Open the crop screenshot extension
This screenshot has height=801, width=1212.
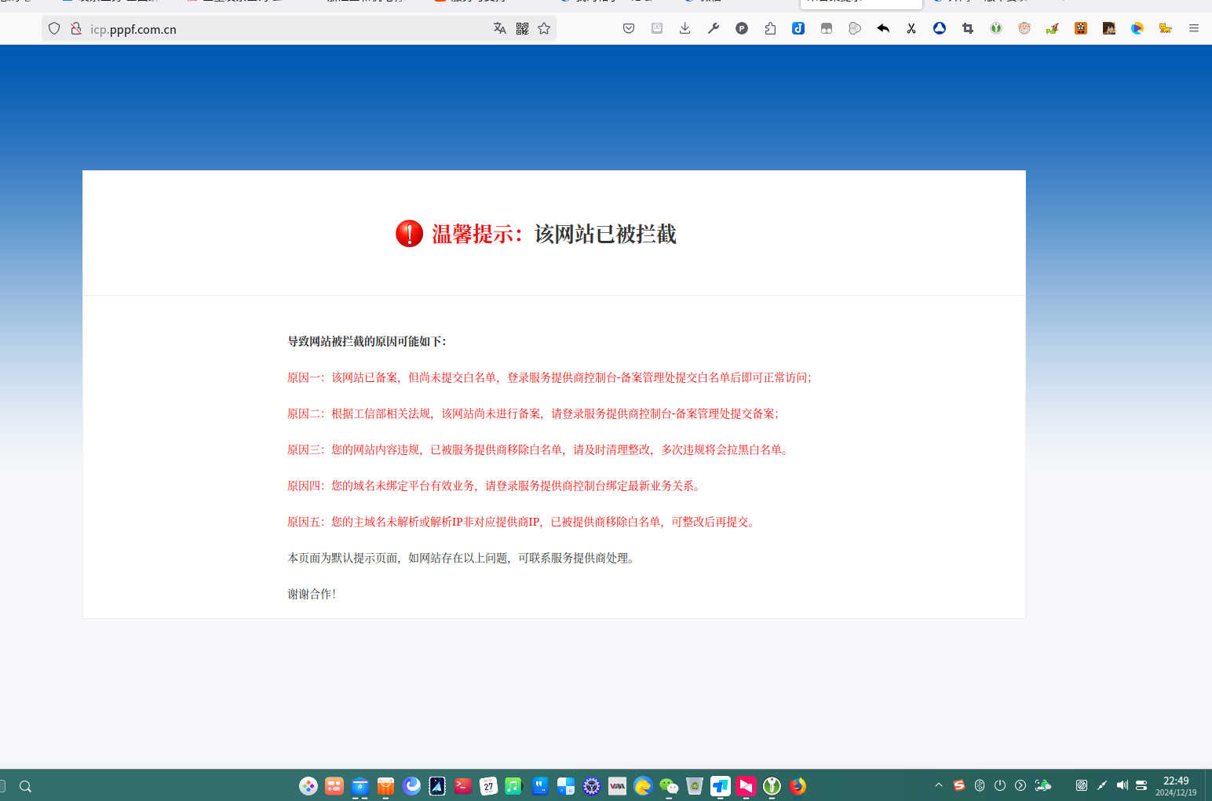point(968,28)
